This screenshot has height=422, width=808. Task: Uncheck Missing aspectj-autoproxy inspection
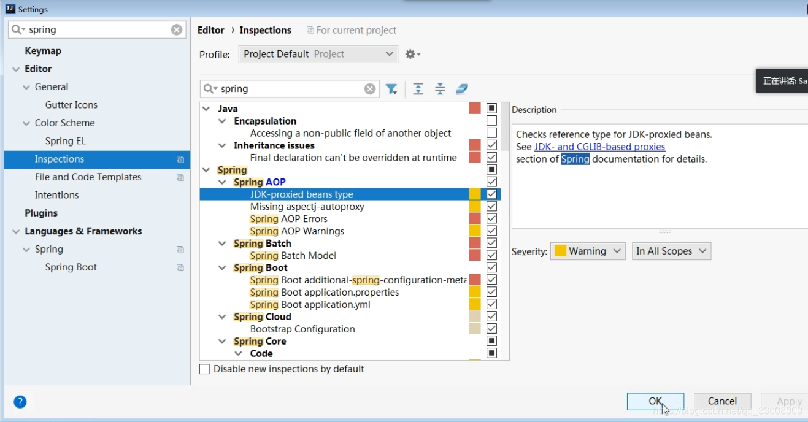[x=491, y=207]
